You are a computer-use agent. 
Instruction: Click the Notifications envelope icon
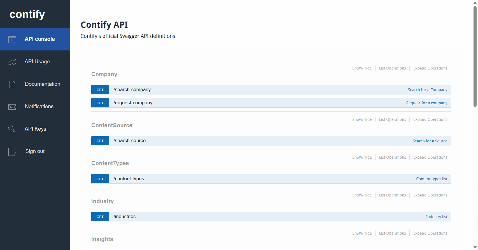(12, 107)
